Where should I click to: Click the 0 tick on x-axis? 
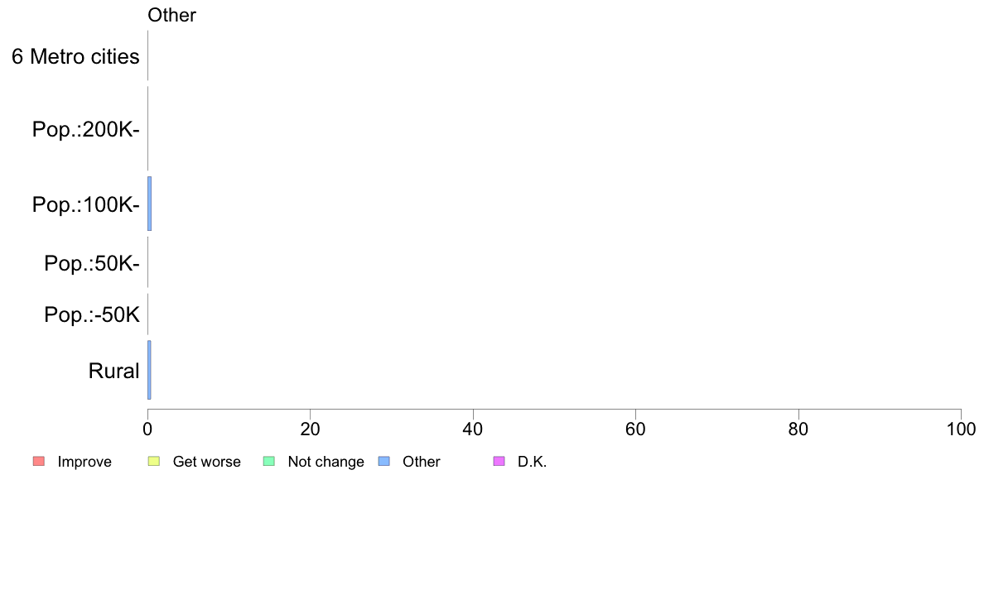point(147,429)
